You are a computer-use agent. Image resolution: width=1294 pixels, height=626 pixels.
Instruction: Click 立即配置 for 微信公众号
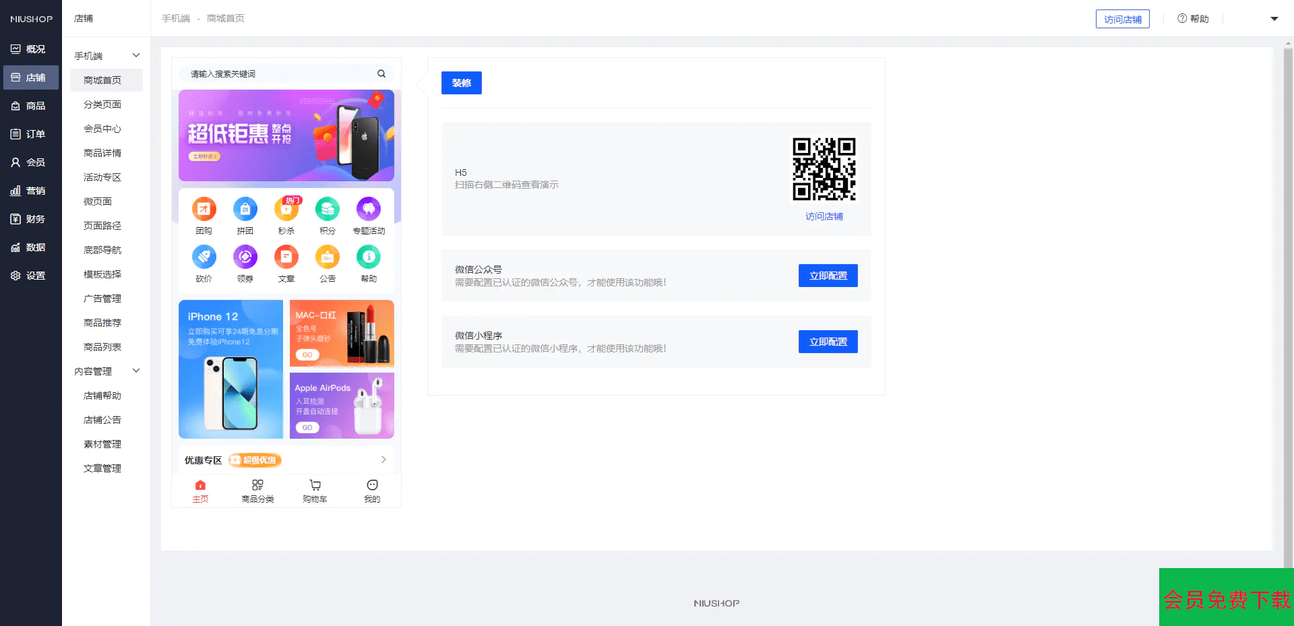pyautogui.click(x=828, y=276)
